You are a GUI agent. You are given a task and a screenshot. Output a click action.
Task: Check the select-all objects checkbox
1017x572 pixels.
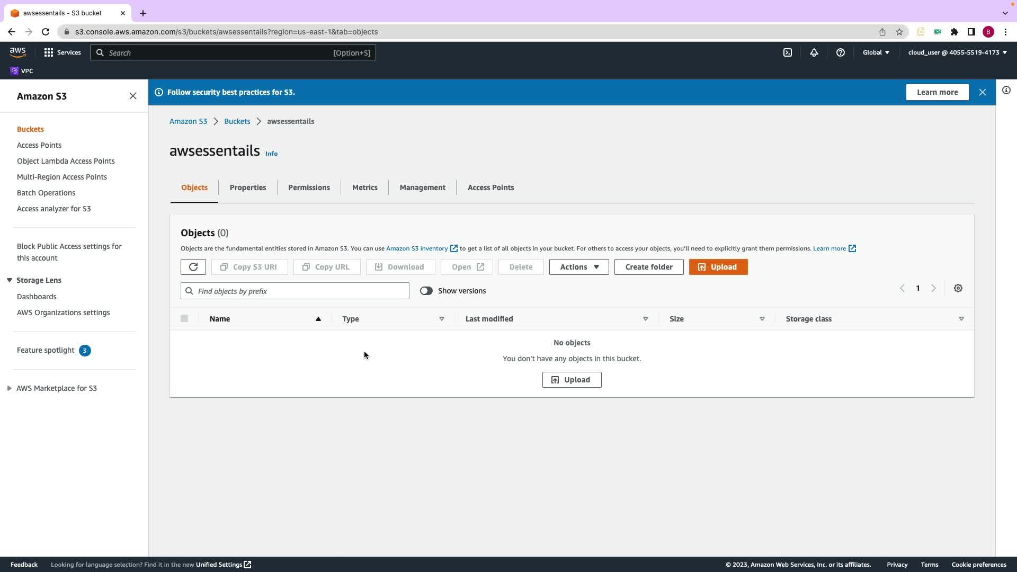pyautogui.click(x=184, y=318)
